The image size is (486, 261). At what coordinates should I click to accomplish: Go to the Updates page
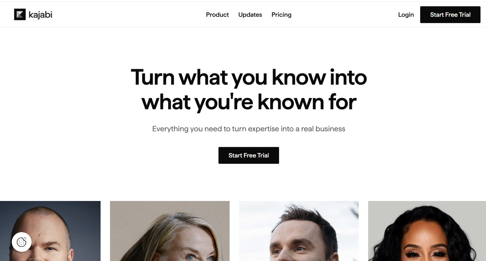click(x=250, y=15)
